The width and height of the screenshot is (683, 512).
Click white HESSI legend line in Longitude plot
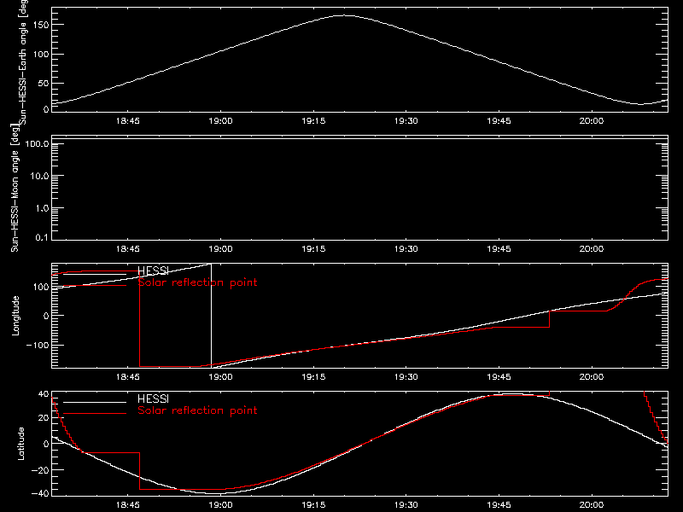(x=95, y=274)
